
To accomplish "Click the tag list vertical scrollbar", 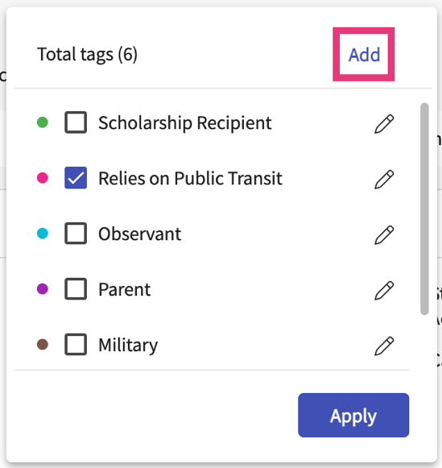I will pyautogui.click(x=424, y=209).
